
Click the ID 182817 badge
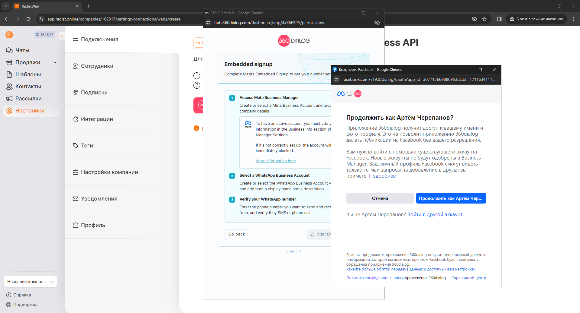pyautogui.click(x=44, y=35)
